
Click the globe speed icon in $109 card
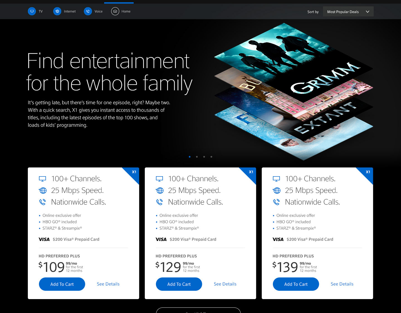tap(43, 190)
